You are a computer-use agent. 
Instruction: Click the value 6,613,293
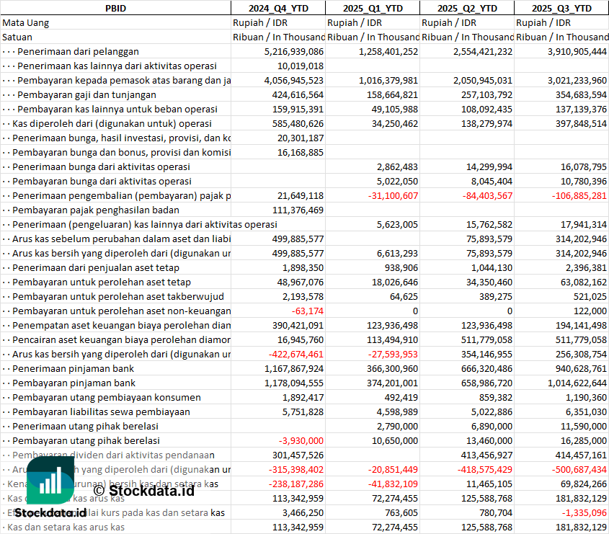pos(397,253)
